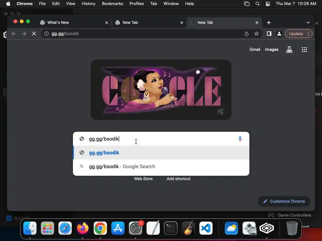Open the App Store from the Dock
Viewport: 322px width, 241px height.
[118, 228]
